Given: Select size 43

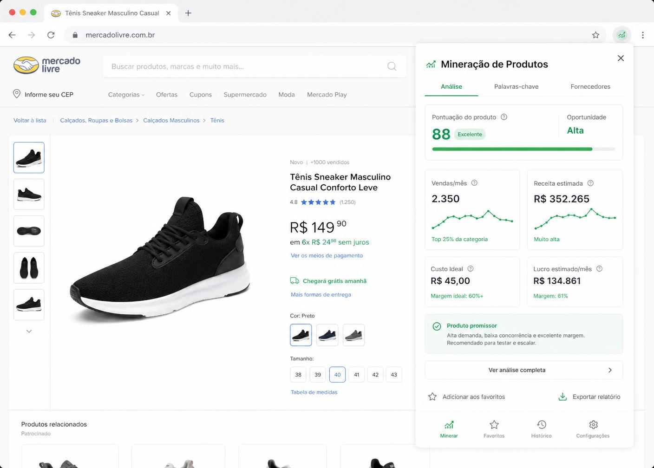Looking at the screenshot, I should click(394, 375).
